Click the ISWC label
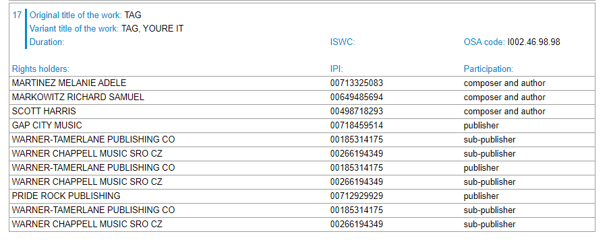 pyautogui.click(x=343, y=42)
